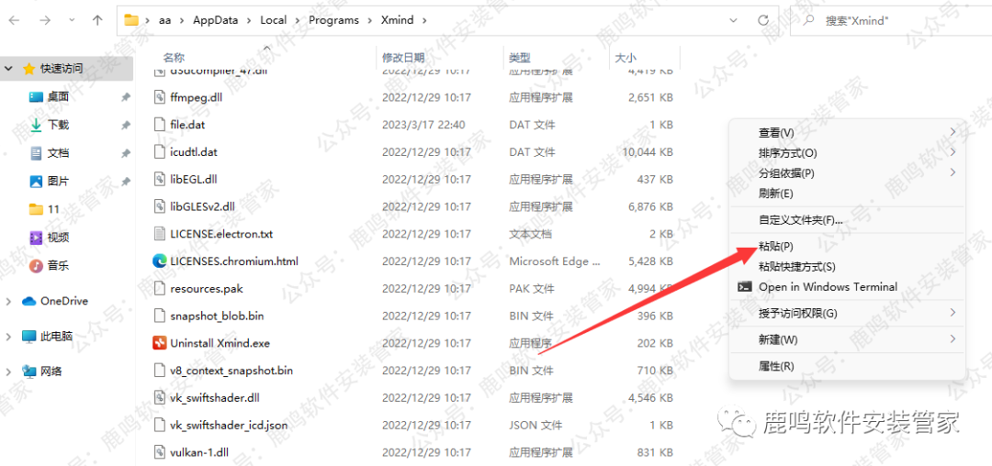Select Open in Windows Terminal menu entry
This screenshot has width=992, height=466.
828,287
